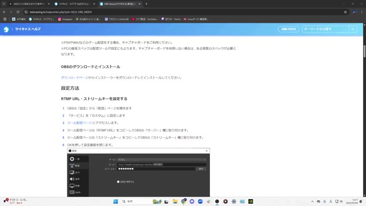Bookmark this page with the star
Screen dimensions: 366x206
pos(345,12)
